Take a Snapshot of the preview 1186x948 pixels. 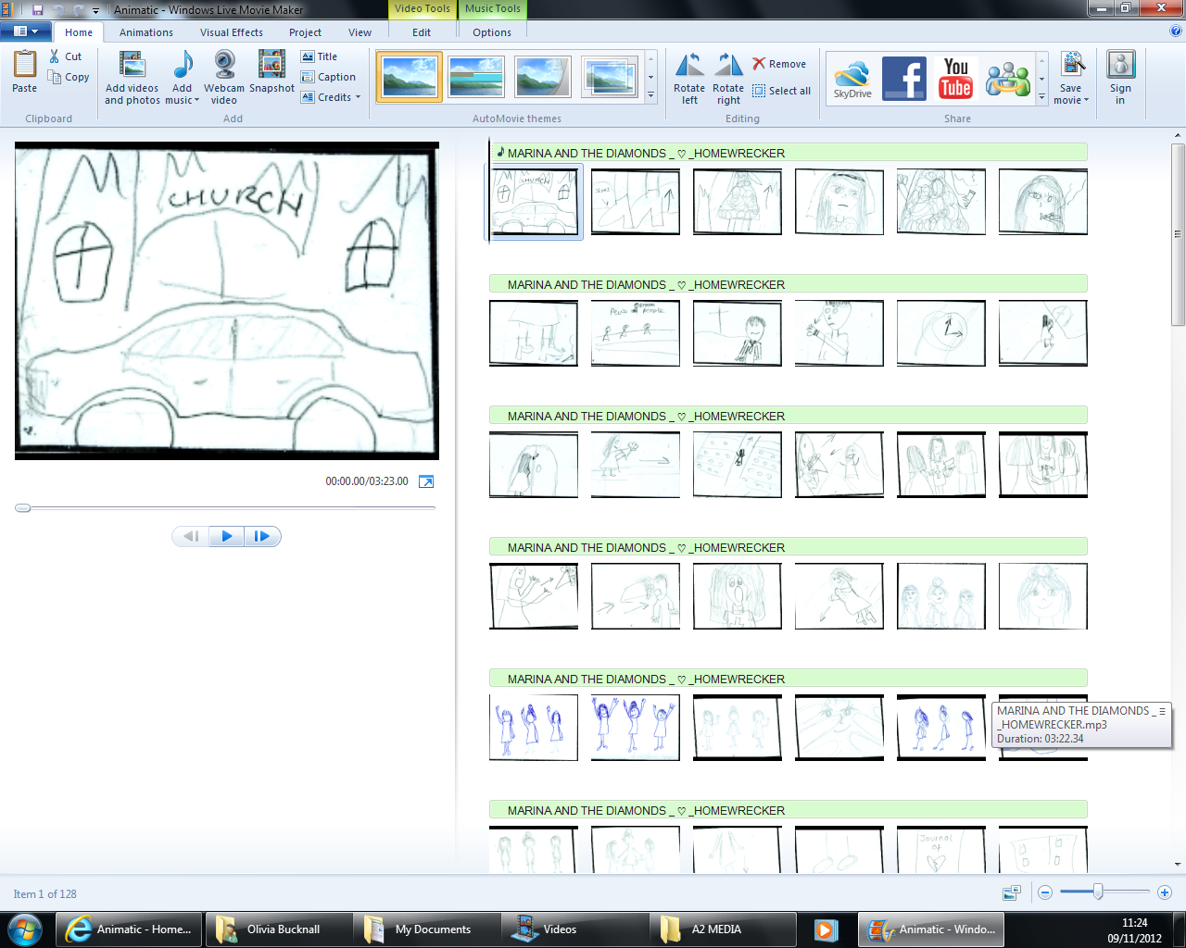[x=271, y=72]
